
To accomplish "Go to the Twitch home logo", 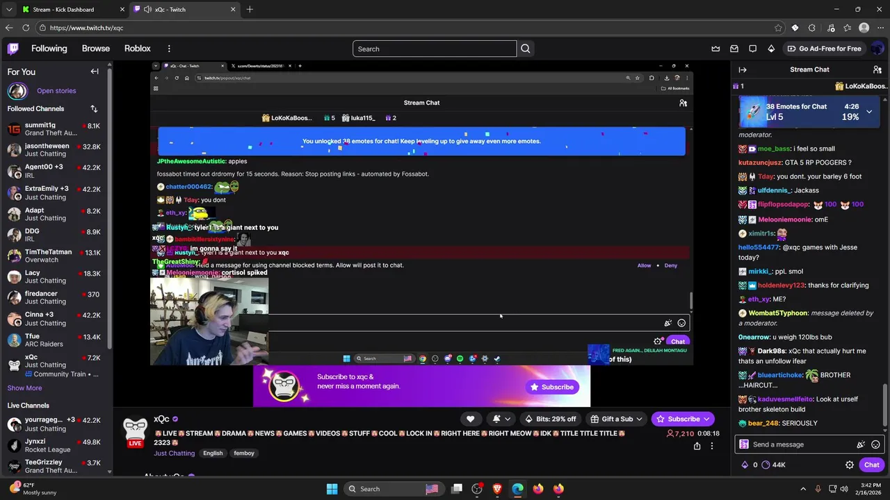I will tap(13, 49).
